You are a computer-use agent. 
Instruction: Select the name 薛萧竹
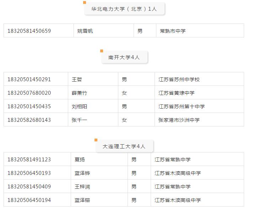[x=79, y=93]
